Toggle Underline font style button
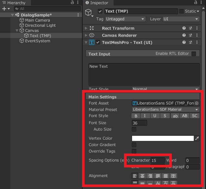Screen dimensions: 206x189 tap(155, 116)
